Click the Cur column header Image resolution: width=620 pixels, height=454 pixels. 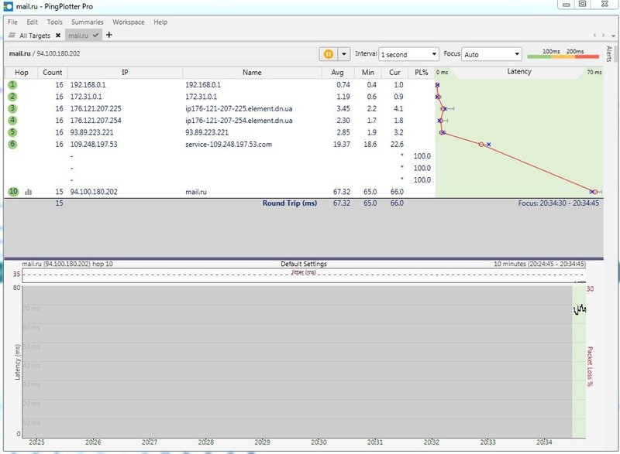[x=394, y=73]
